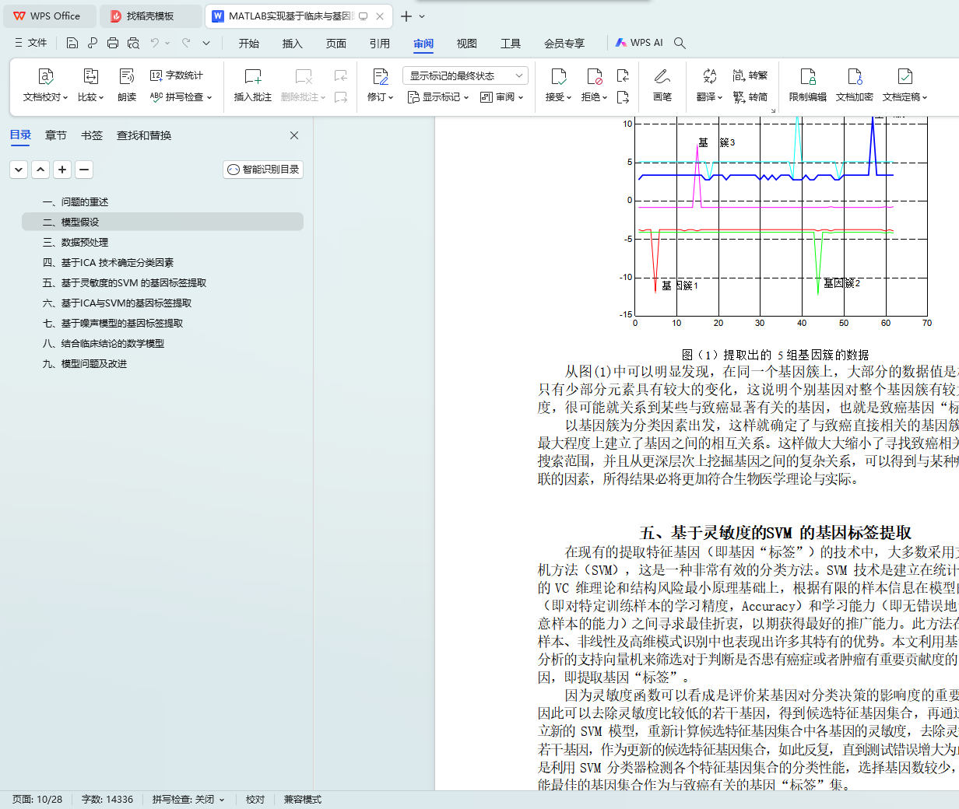Open Print Preview from quick access bar
This screenshot has width=959, height=809.
click(133, 44)
